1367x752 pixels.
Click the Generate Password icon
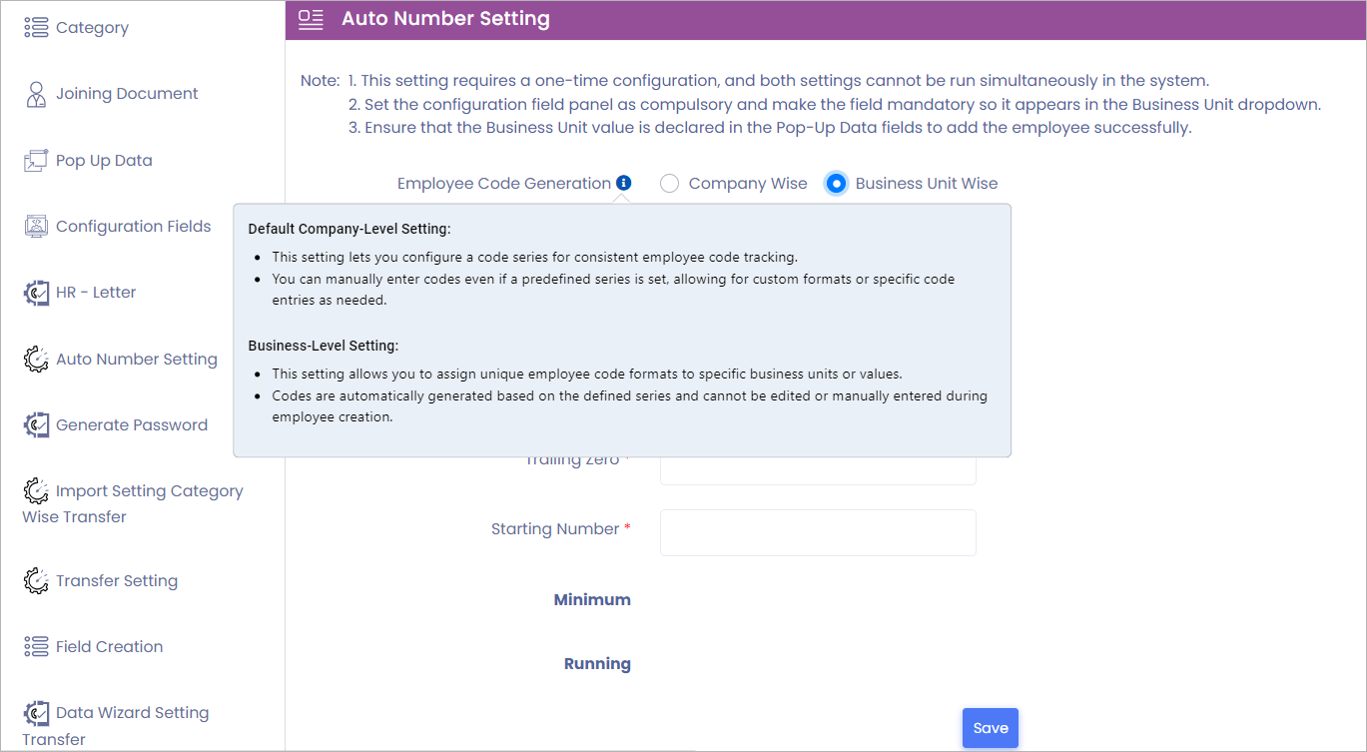[x=36, y=425]
